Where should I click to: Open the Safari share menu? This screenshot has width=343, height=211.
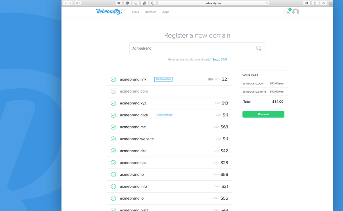[315, 3]
